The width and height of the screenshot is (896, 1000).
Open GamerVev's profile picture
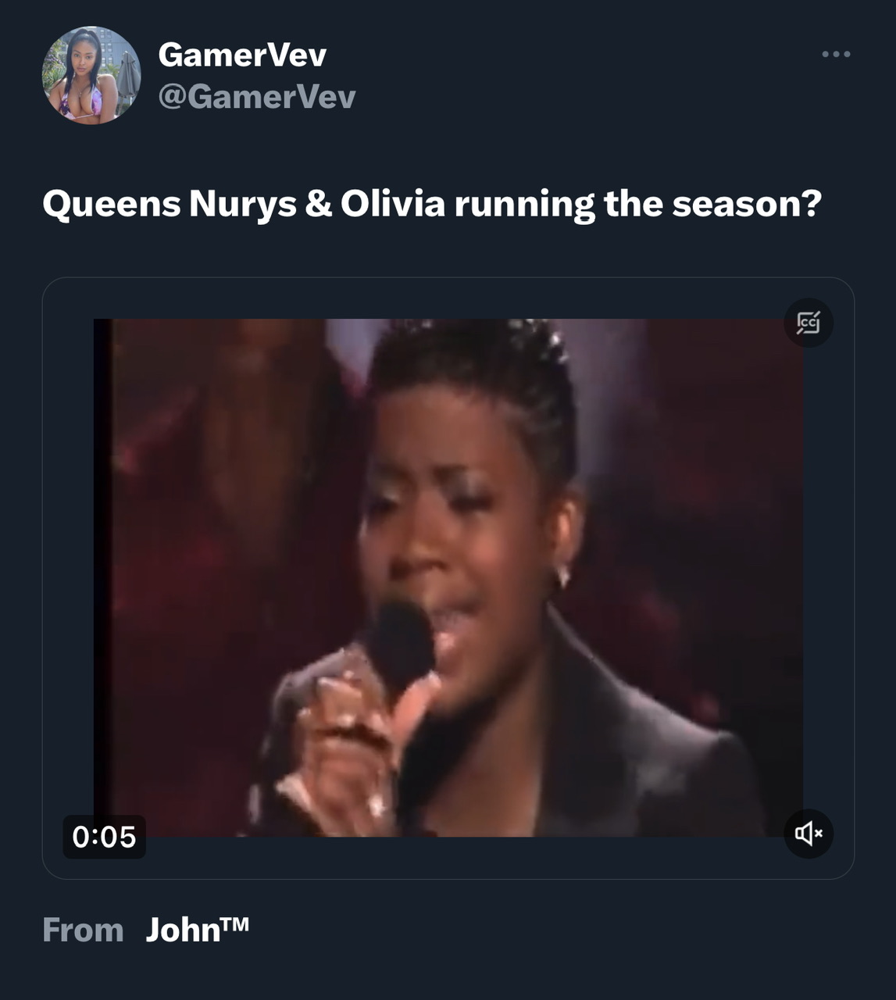(91, 75)
